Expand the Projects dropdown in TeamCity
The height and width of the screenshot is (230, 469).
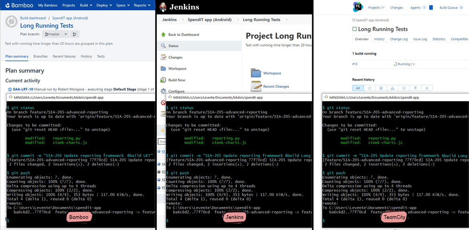(x=376, y=8)
